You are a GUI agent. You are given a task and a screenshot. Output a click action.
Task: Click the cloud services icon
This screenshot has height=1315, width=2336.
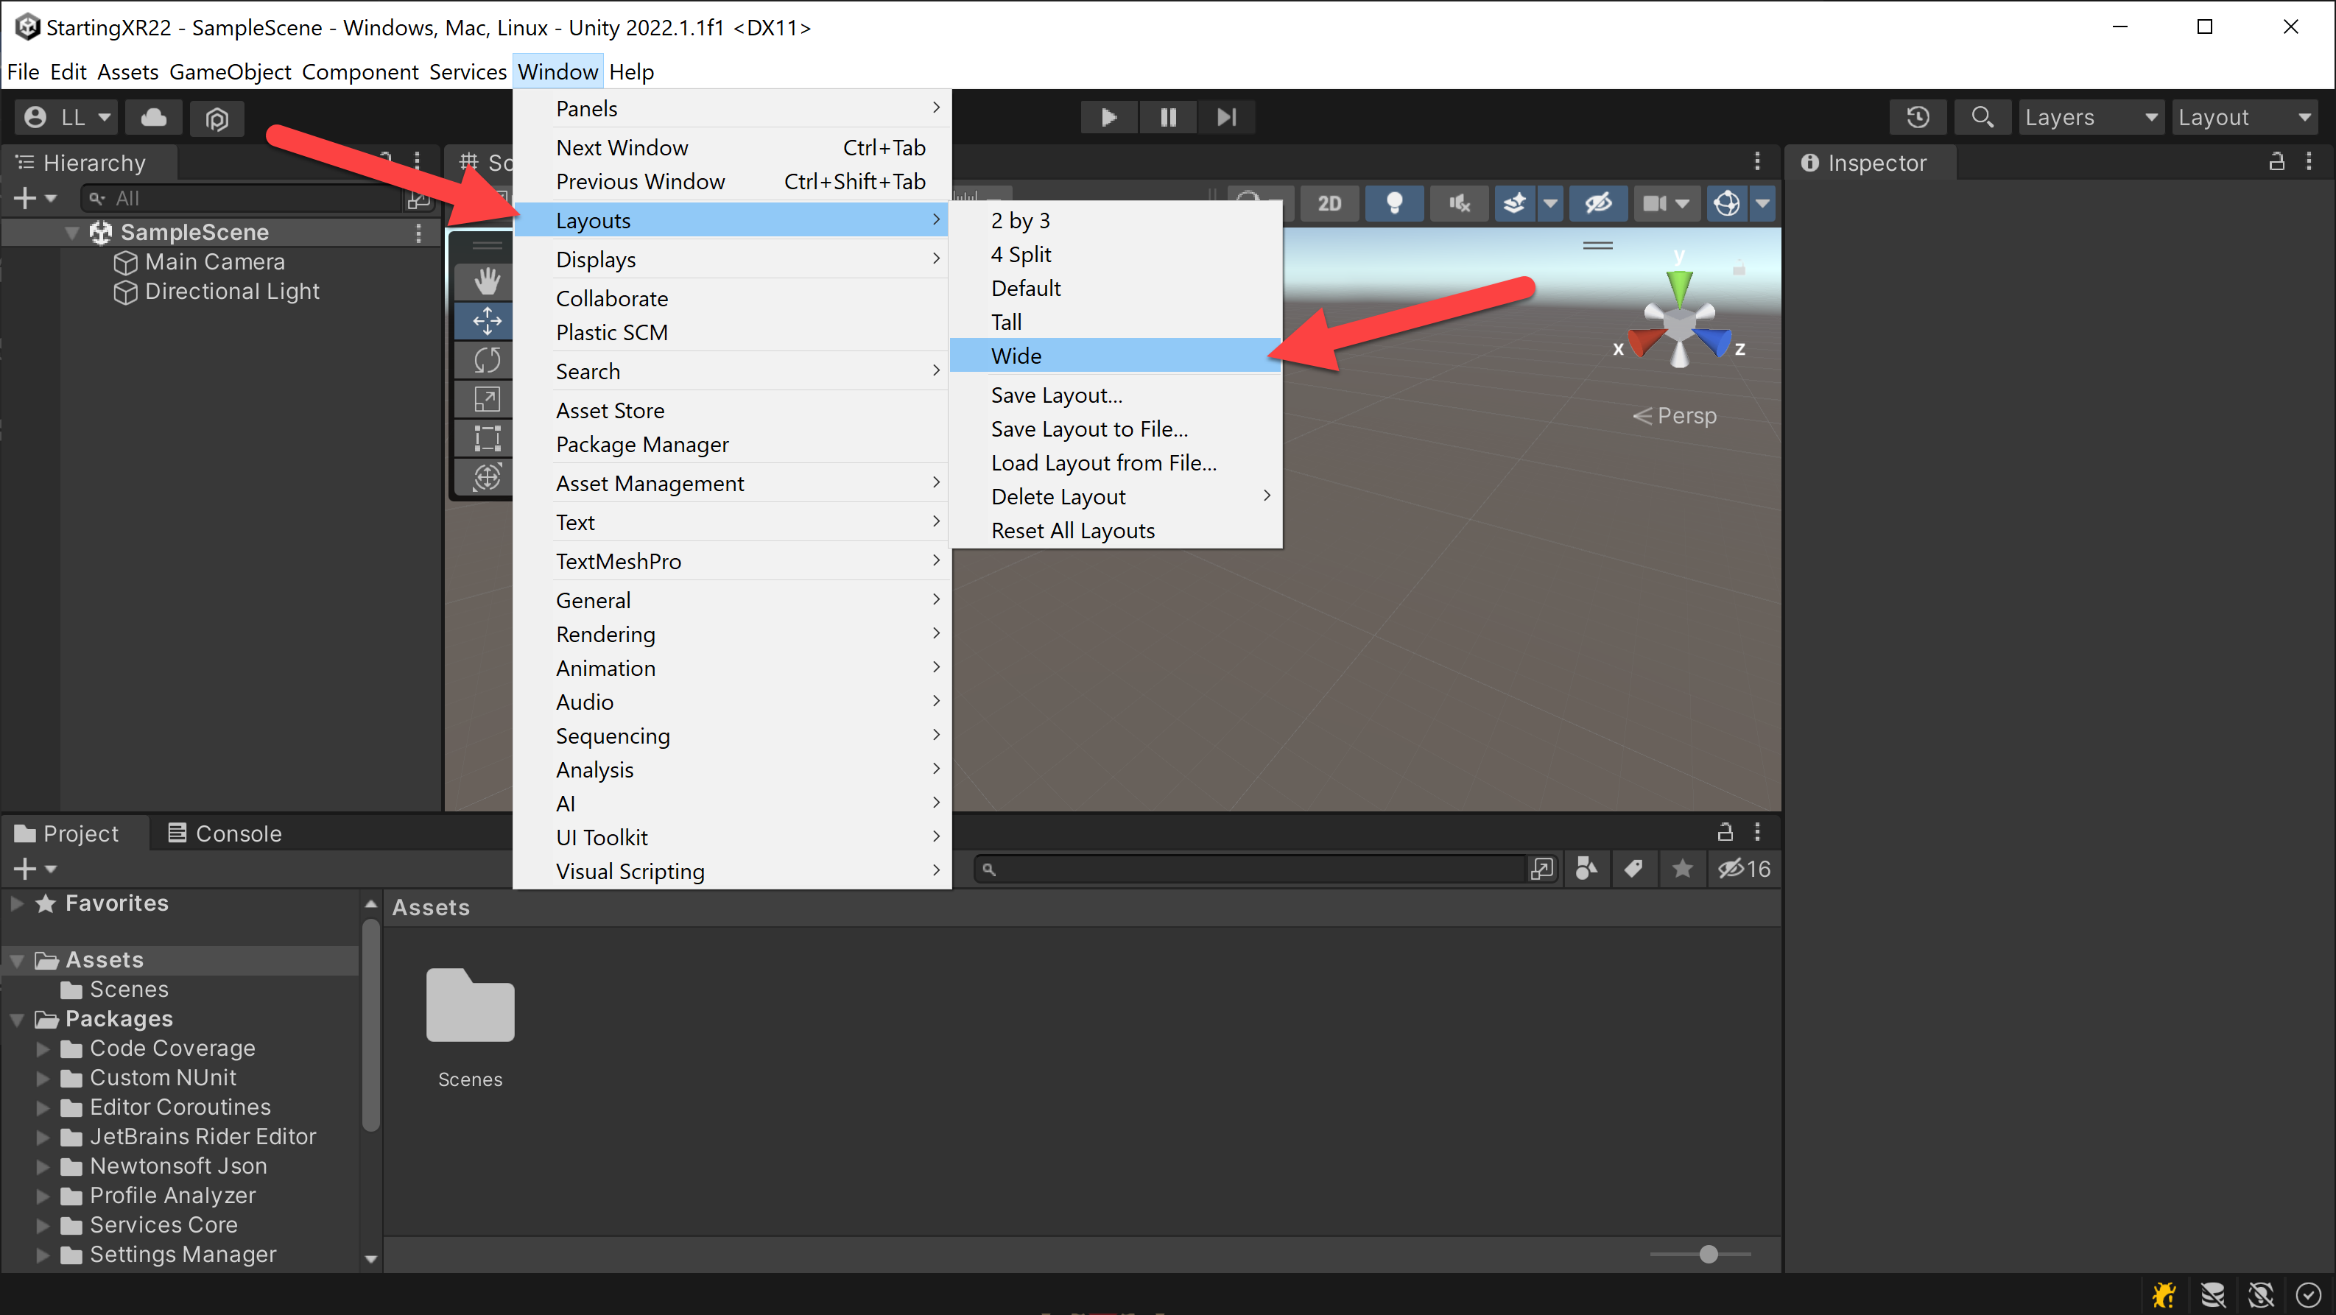pyautogui.click(x=153, y=117)
